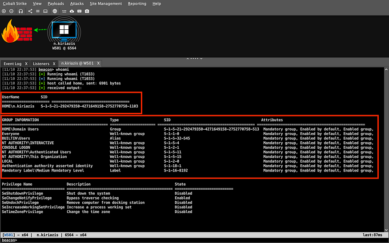Click the WS01 host in status bar

pyautogui.click(x=9, y=235)
